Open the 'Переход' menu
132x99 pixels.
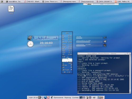(68, 98)
